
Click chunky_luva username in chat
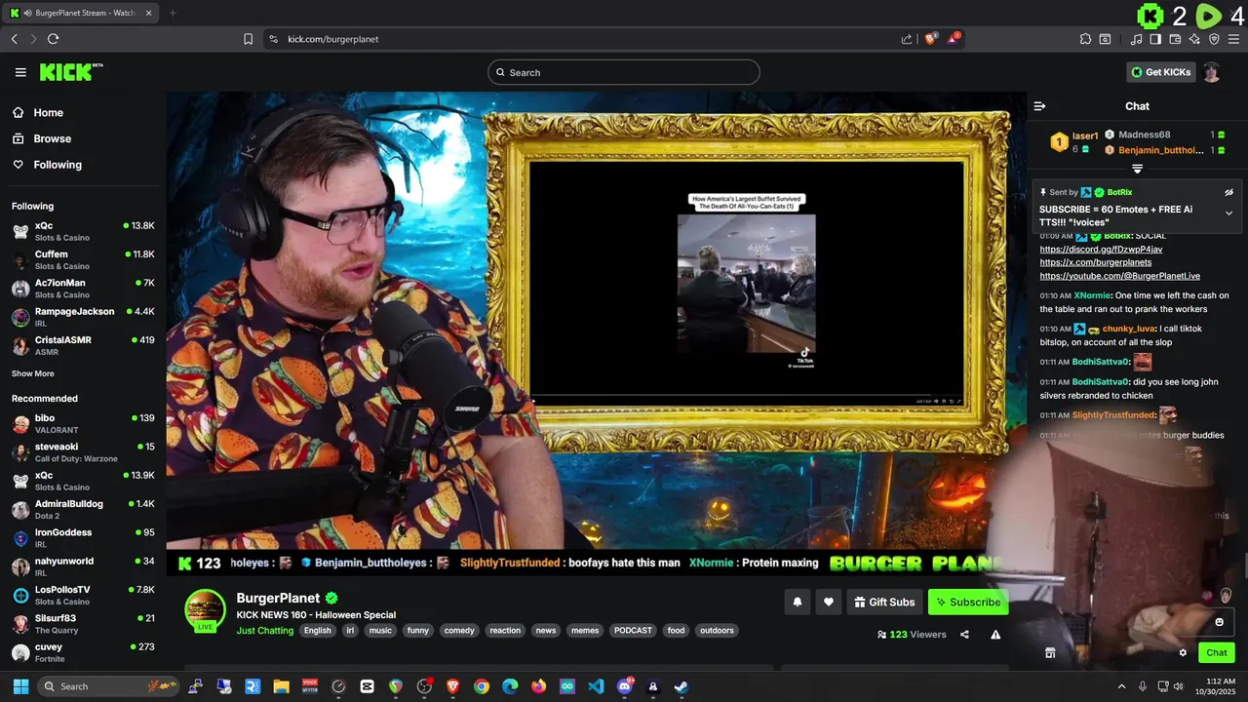tap(1129, 329)
